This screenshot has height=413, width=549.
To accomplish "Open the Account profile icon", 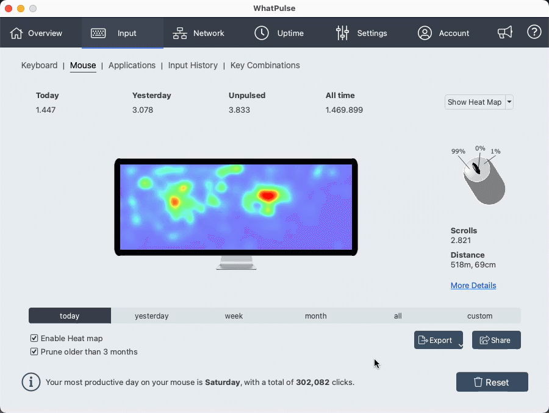I will point(425,33).
